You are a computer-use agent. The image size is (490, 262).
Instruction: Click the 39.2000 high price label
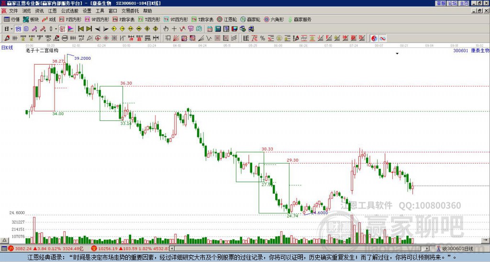(82, 58)
